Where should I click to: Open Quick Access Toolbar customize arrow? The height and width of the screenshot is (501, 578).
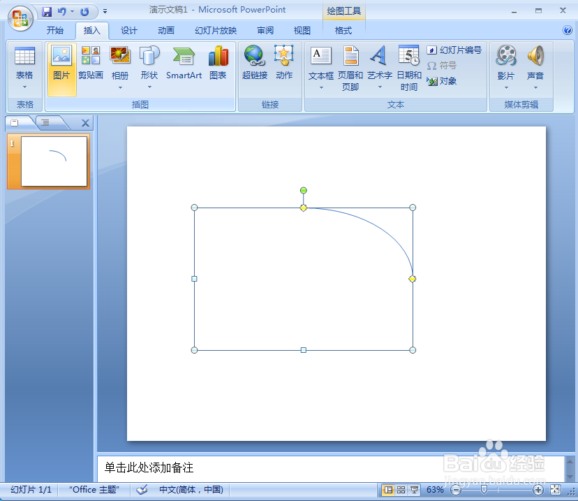point(105,11)
